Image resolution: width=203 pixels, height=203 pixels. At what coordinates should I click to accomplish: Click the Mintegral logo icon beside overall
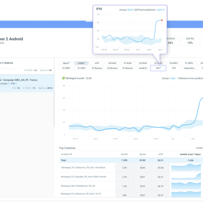coord(64,78)
